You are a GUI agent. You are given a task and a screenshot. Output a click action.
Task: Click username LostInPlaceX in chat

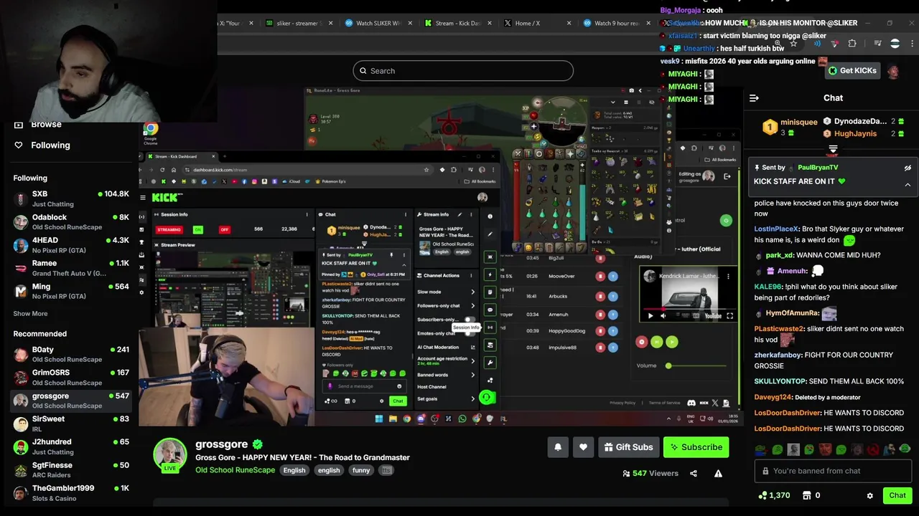pos(776,229)
